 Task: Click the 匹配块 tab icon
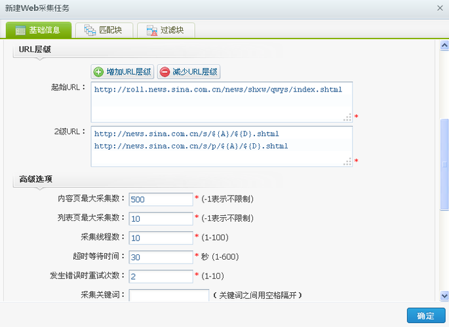(88, 30)
